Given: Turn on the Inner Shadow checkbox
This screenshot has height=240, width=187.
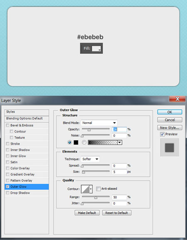Looking at the screenshot, I should [x=7, y=150].
